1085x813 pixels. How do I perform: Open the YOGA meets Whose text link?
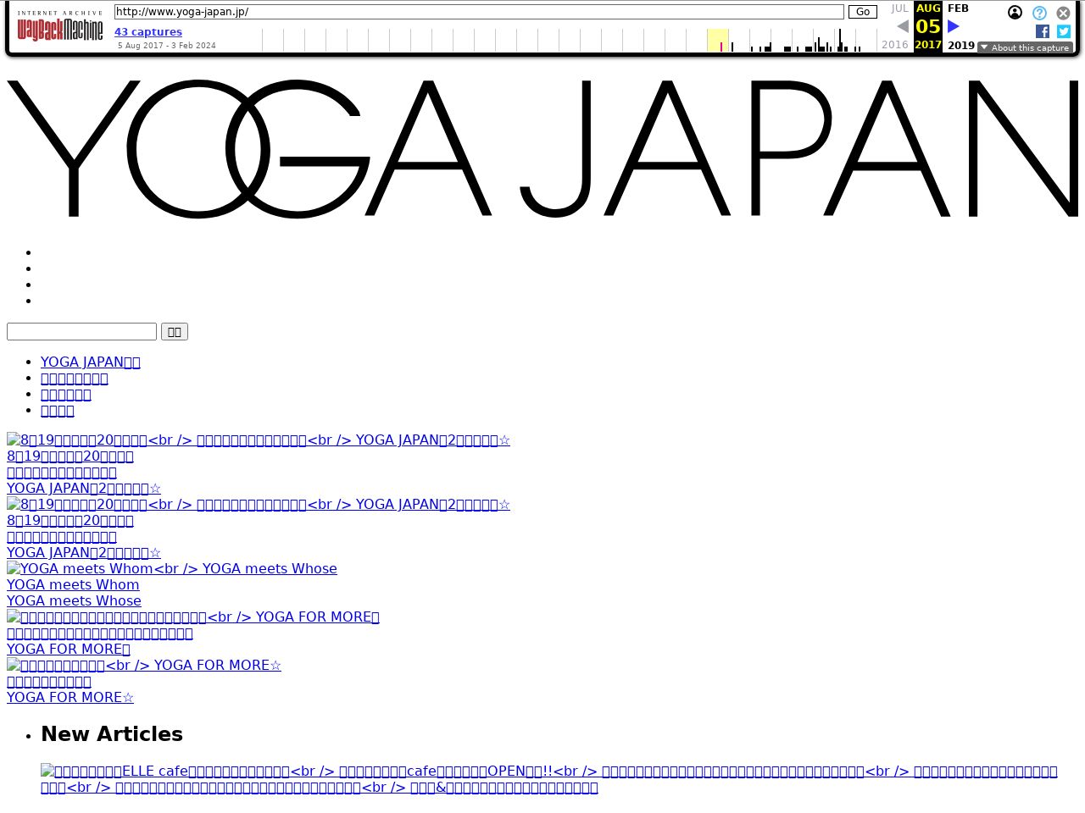pos(74,600)
